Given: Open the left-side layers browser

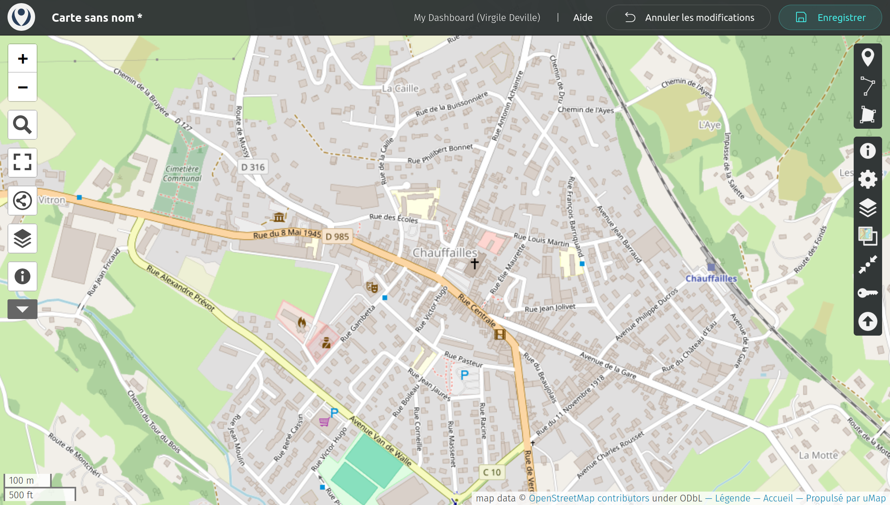Looking at the screenshot, I should click(22, 238).
